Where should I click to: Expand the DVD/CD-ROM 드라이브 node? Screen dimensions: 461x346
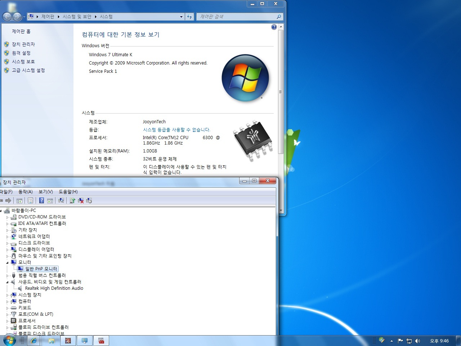[7, 217]
